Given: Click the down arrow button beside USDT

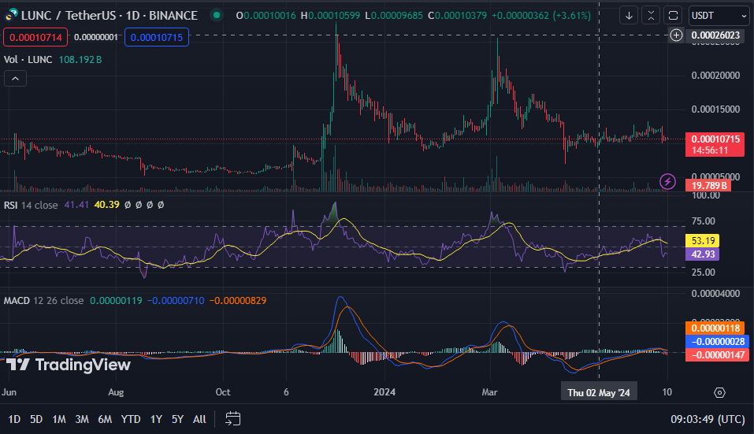Looking at the screenshot, I should (628, 15).
